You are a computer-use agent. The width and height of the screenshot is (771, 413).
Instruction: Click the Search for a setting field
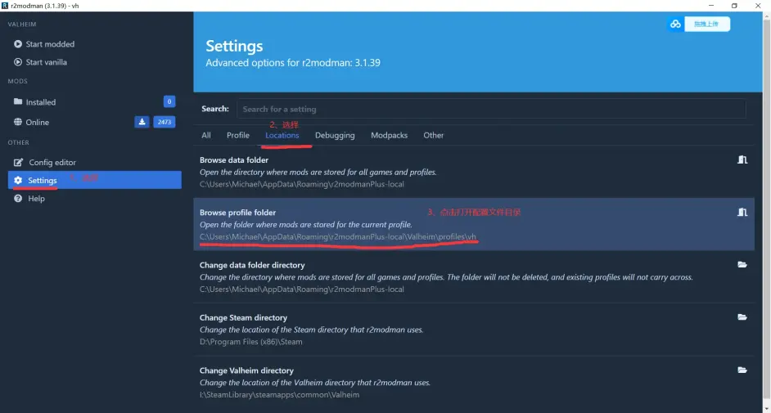pyautogui.click(x=491, y=109)
